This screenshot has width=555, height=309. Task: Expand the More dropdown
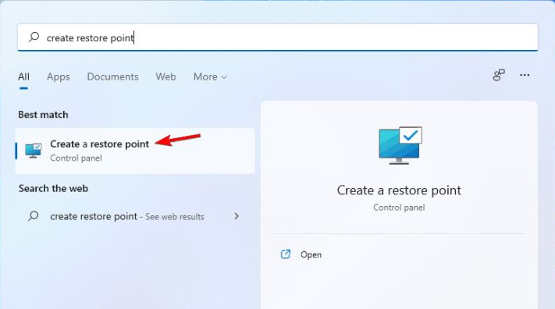pos(210,76)
